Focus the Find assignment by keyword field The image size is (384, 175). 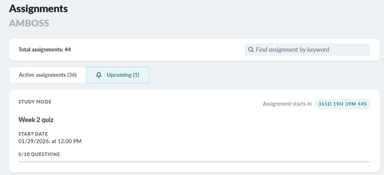(x=307, y=50)
